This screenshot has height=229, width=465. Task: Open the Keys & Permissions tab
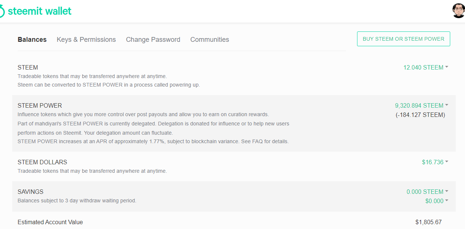coord(86,40)
